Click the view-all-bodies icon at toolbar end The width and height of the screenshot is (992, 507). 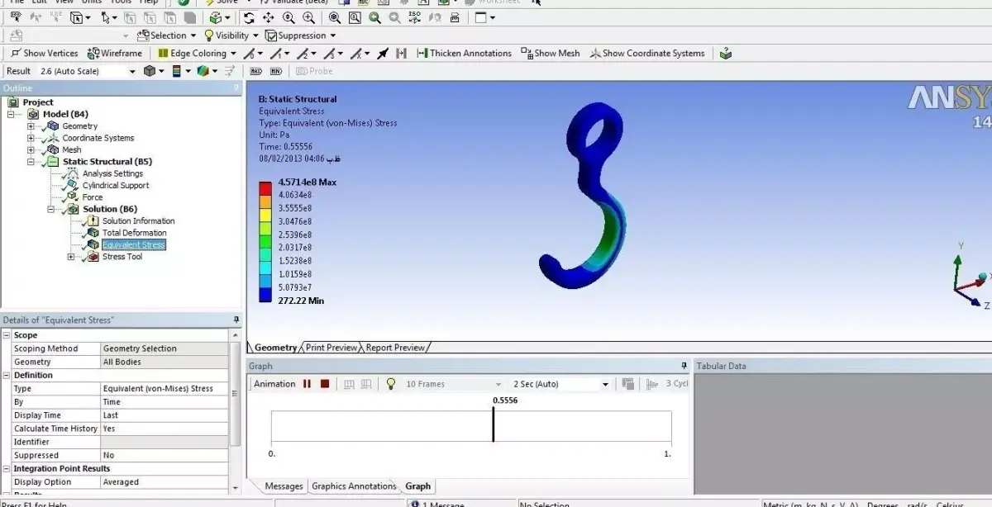click(726, 54)
